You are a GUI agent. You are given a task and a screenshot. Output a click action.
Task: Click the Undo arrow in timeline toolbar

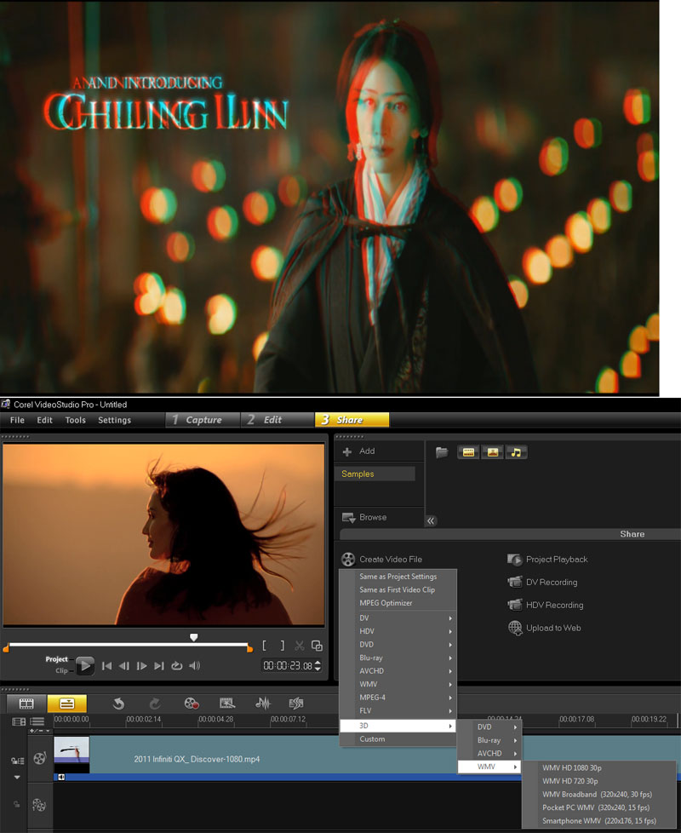118,704
